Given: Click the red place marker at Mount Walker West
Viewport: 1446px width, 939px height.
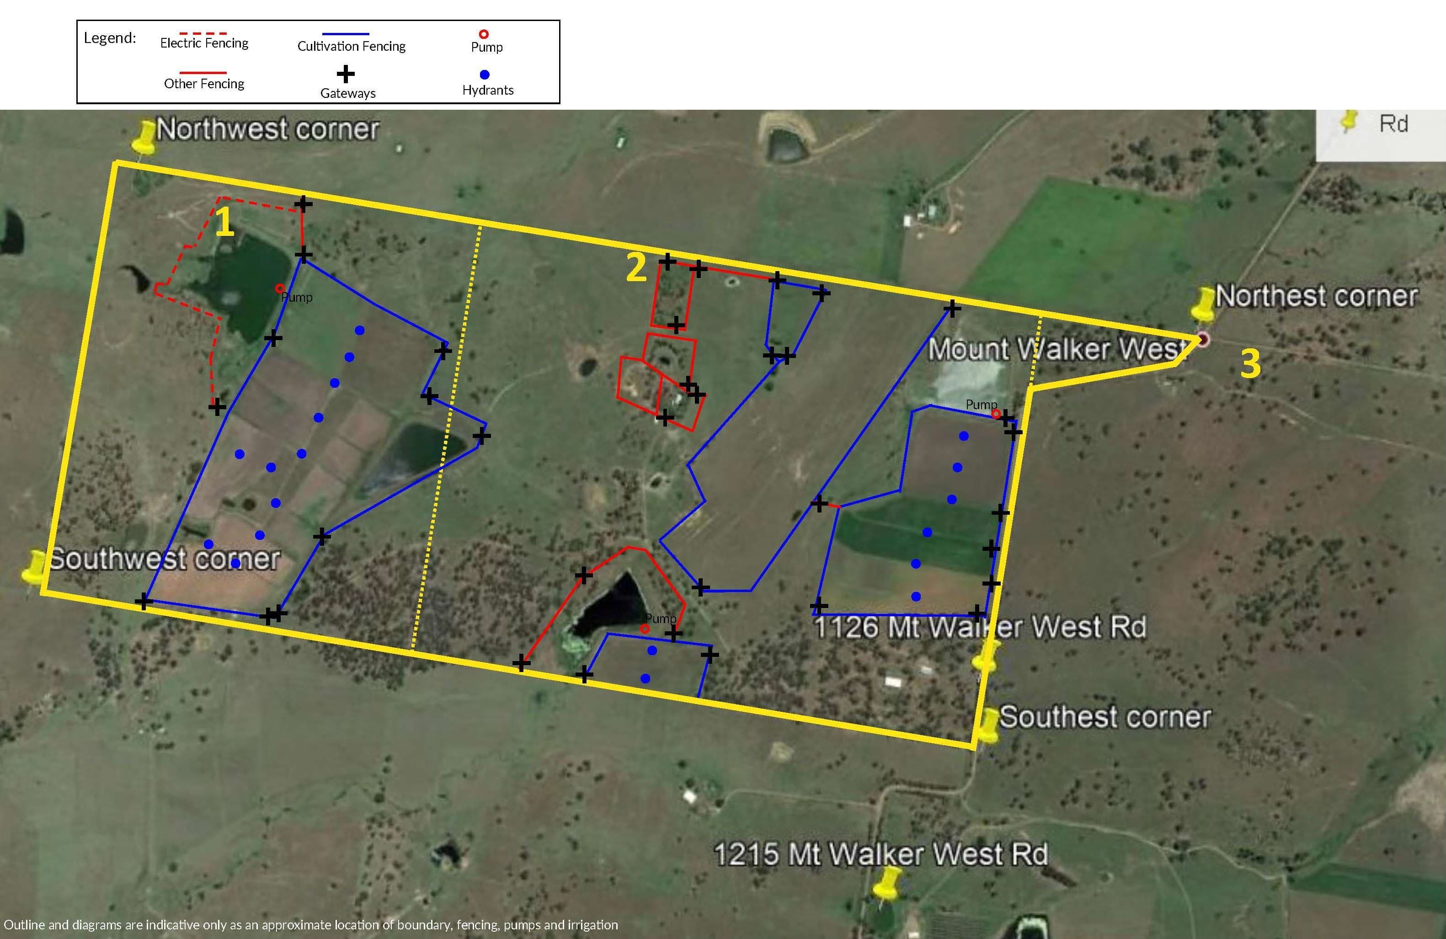Looking at the screenshot, I should [1202, 340].
